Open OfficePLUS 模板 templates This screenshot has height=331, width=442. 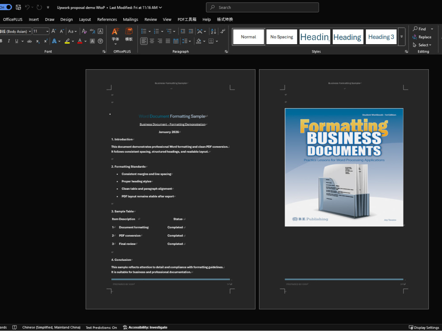pos(129,34)
